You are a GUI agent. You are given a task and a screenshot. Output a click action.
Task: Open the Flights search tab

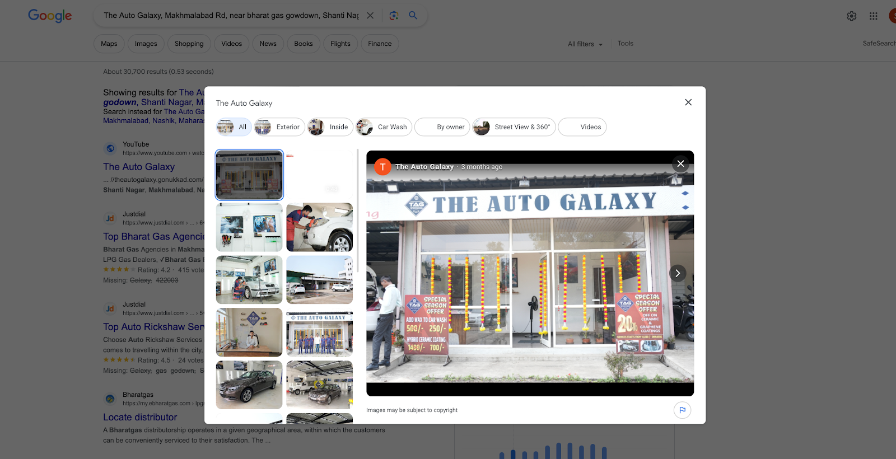[x=340, y=44]
